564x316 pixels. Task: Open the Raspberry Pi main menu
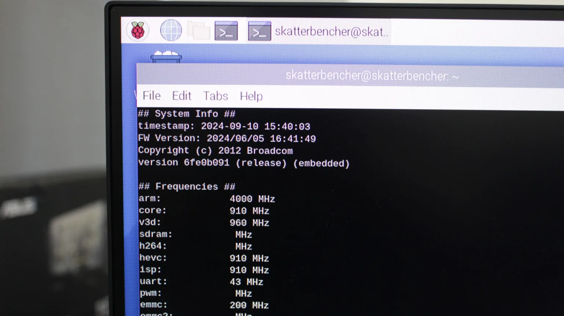138,30
